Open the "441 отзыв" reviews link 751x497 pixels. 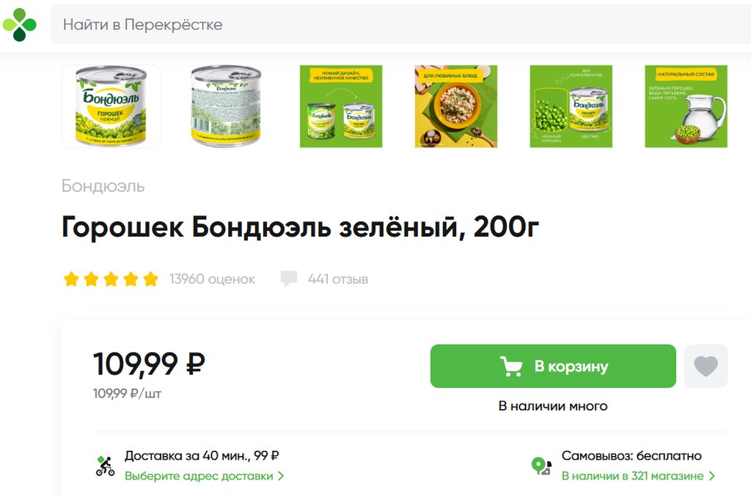point(337,279)
